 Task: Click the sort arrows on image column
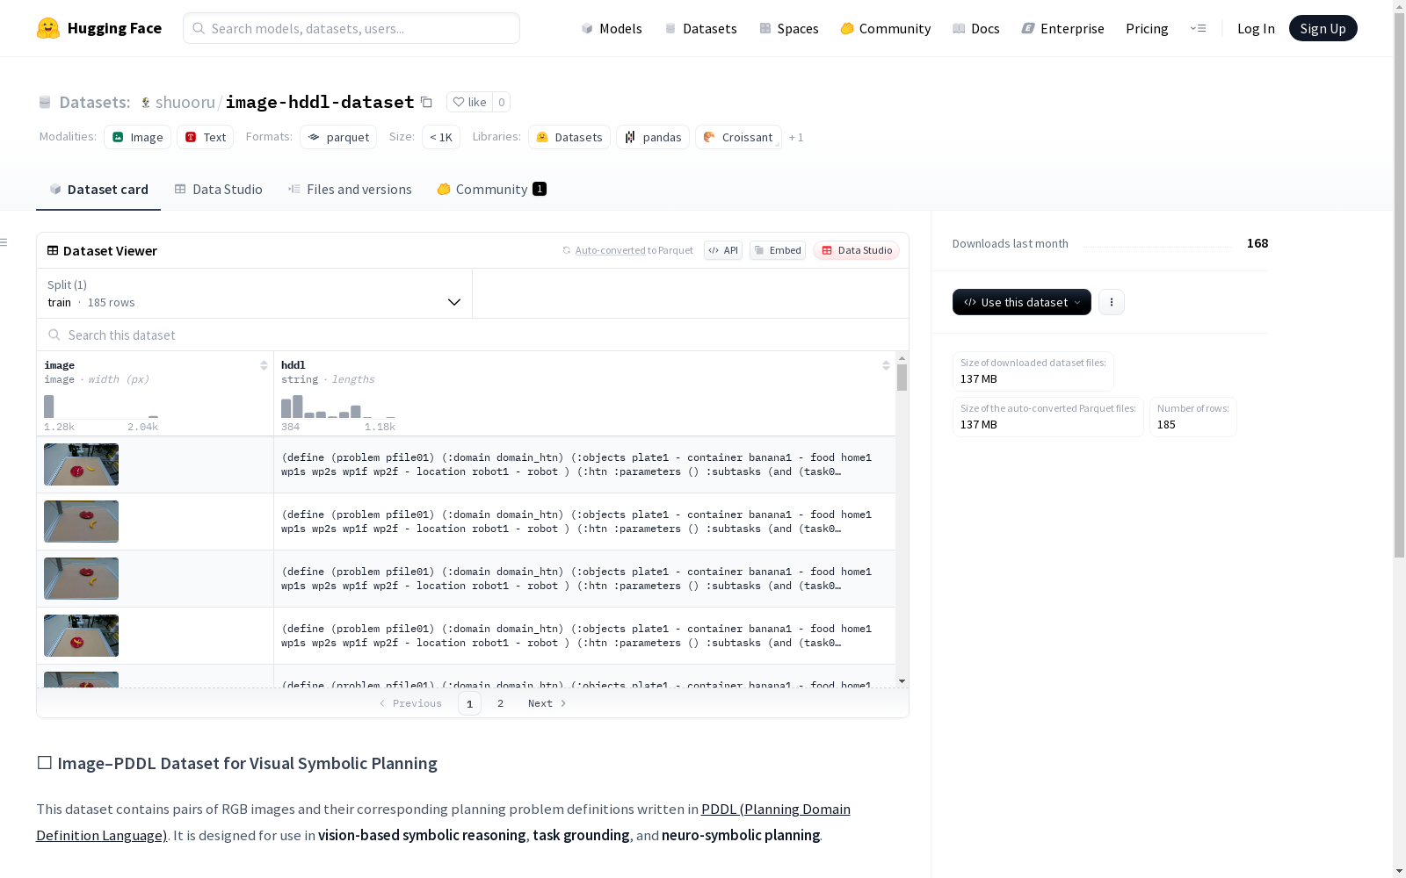(x=264, y=365)
